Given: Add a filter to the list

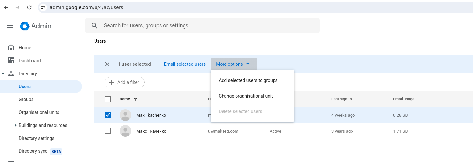Looking at the screenshot, I should 124,82.
